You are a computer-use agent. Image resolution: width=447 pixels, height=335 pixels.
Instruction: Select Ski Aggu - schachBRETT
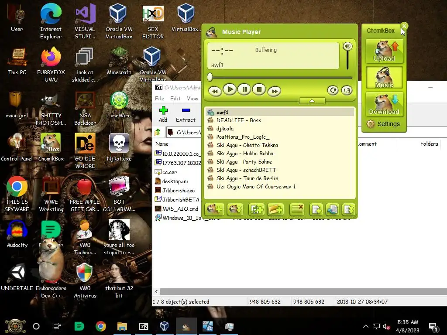pyautogui.click(x=279, y=170)
